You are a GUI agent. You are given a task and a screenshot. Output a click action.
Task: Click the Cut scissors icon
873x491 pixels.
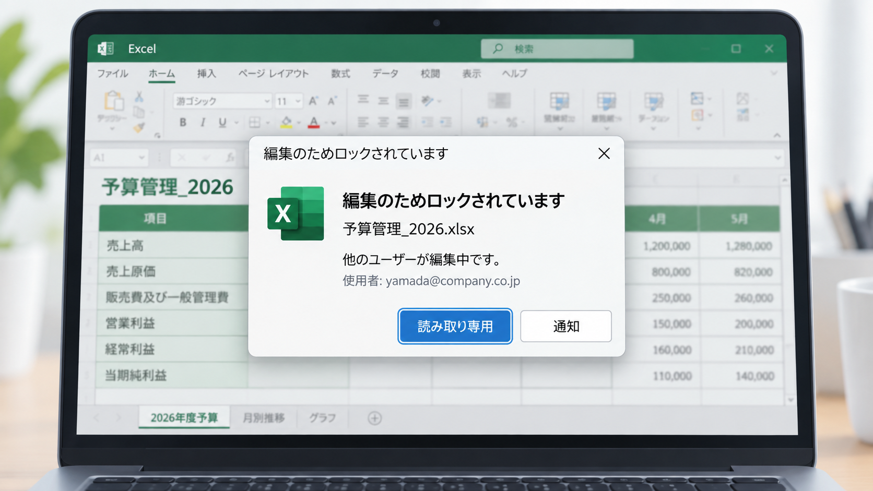139,97
